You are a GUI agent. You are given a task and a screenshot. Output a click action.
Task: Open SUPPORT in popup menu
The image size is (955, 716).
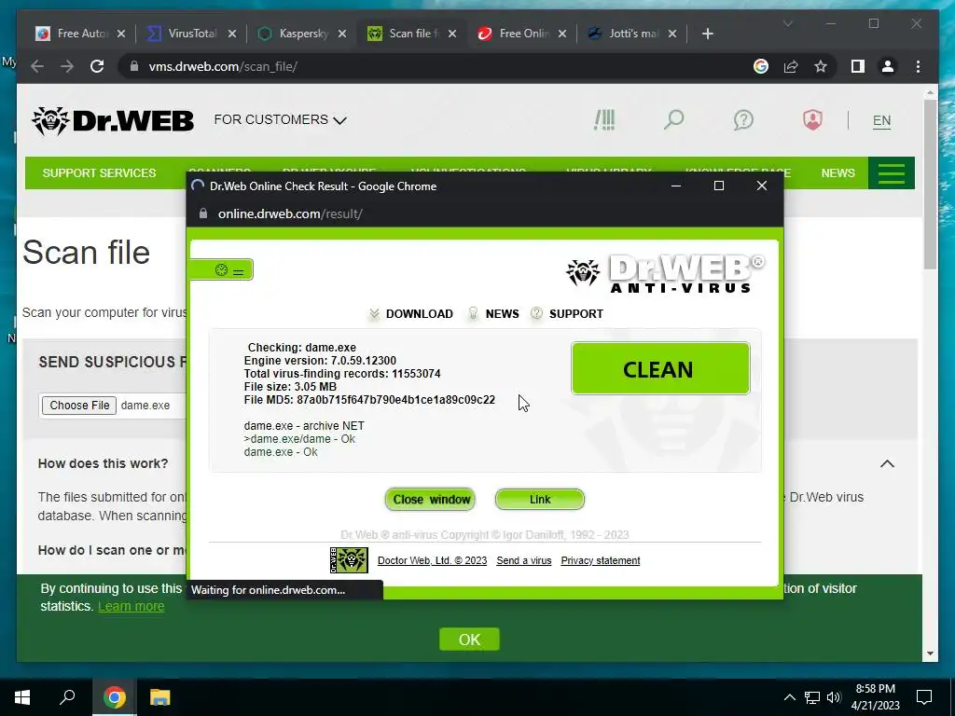[576, 314]
